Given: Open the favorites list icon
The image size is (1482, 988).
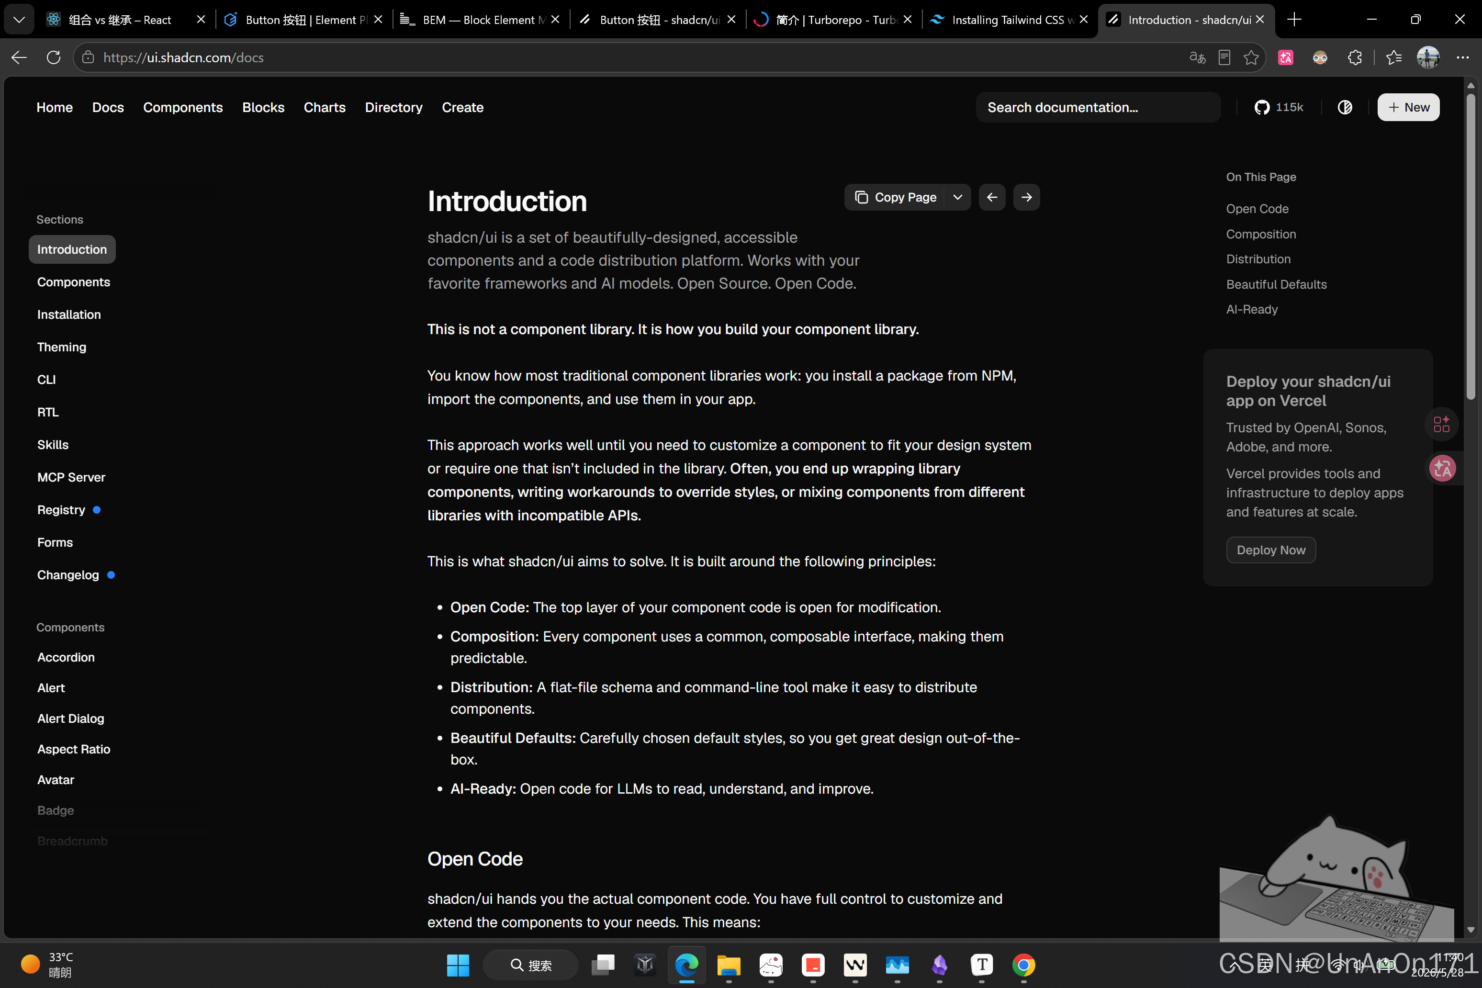Looking at the screenshot, I should pyautogui.click(x=1394, y=57).
